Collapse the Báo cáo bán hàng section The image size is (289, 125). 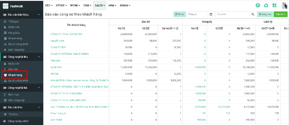(x=39, y=14)
